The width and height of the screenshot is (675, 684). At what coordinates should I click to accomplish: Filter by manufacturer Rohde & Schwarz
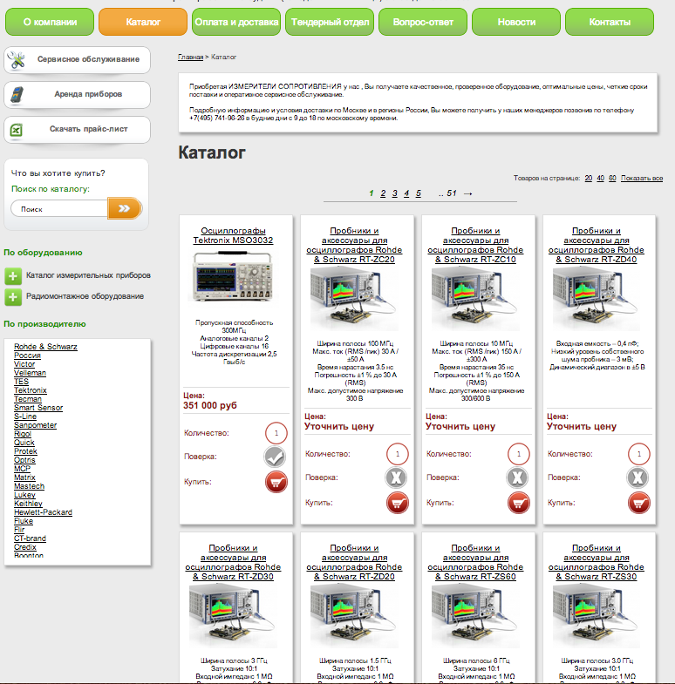[45, 347]
